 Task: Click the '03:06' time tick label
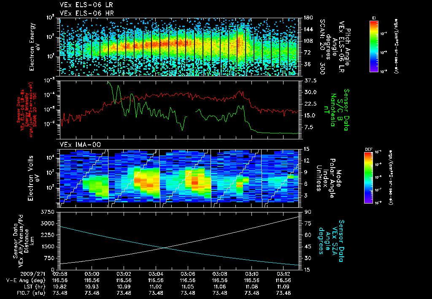(188, 274)
